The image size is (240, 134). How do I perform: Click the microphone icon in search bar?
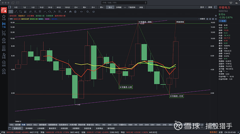point(145,3)
